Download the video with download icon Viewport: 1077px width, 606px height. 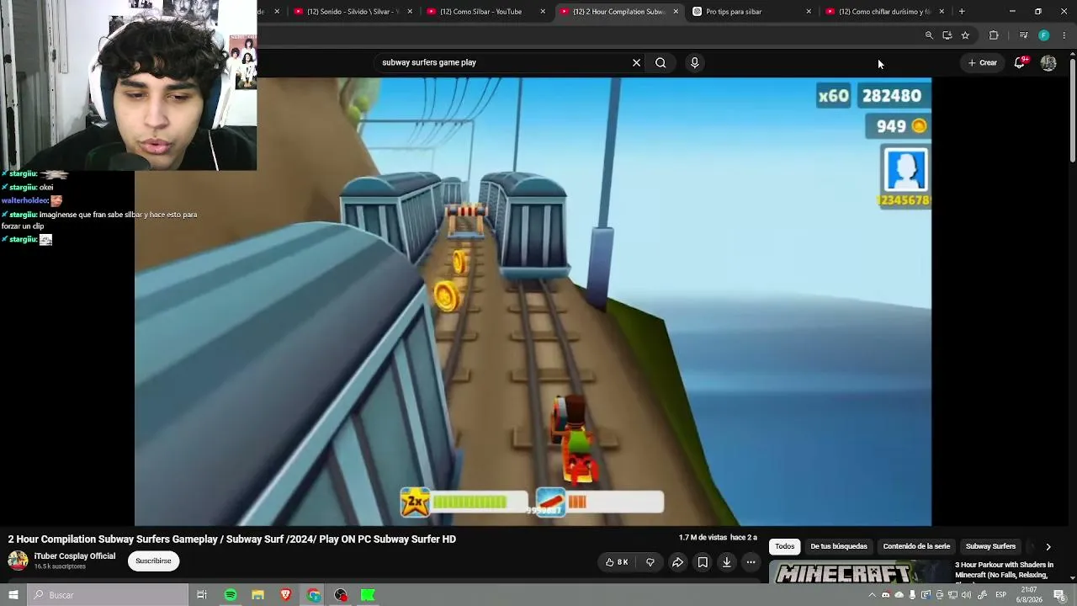click(x=727, y=562)
